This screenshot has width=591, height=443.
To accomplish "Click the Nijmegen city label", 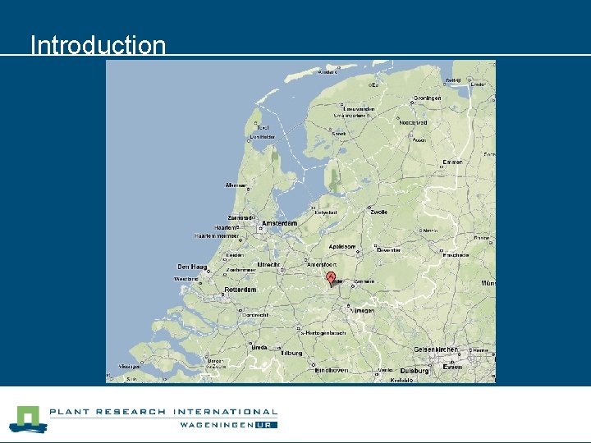I will tap(362, 311).
